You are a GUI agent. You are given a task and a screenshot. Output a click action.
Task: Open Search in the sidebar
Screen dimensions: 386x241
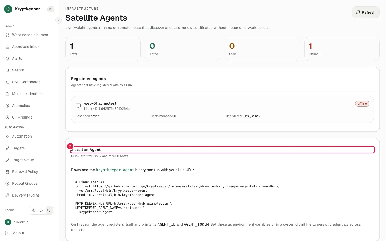(x=29, y=70)
